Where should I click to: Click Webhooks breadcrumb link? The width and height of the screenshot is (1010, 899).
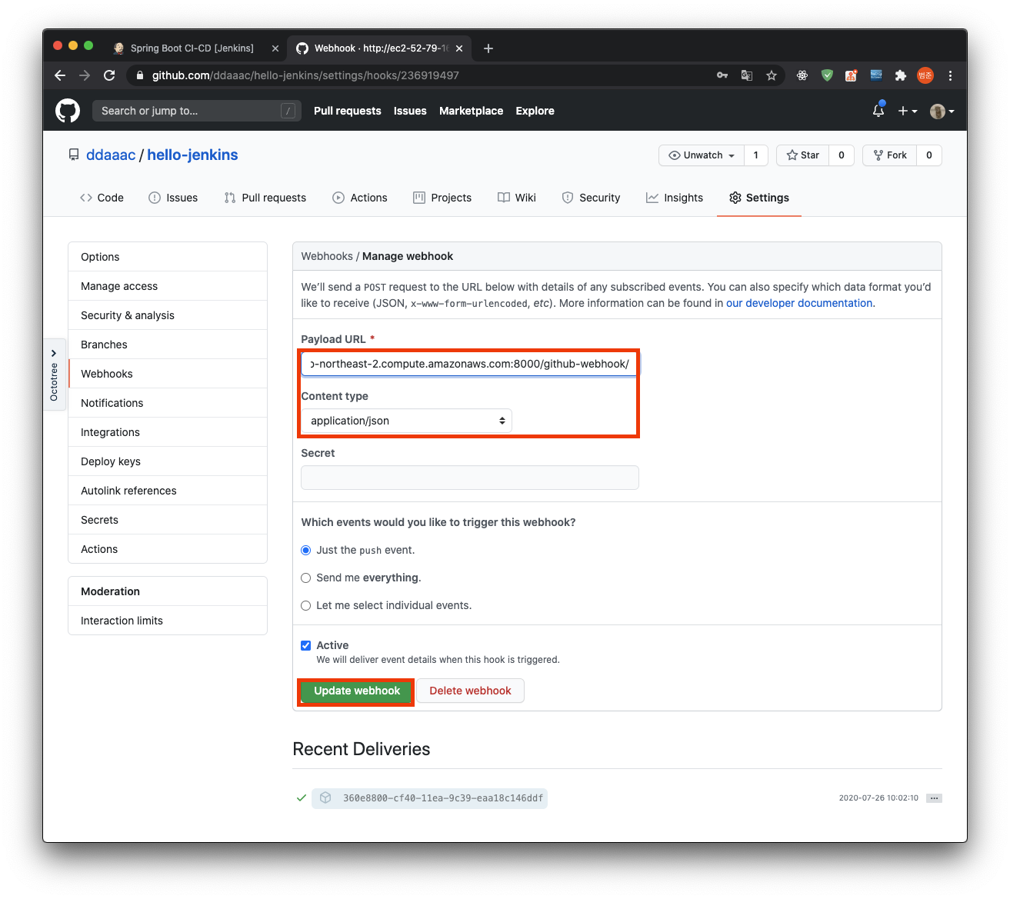tap(327, 256)
